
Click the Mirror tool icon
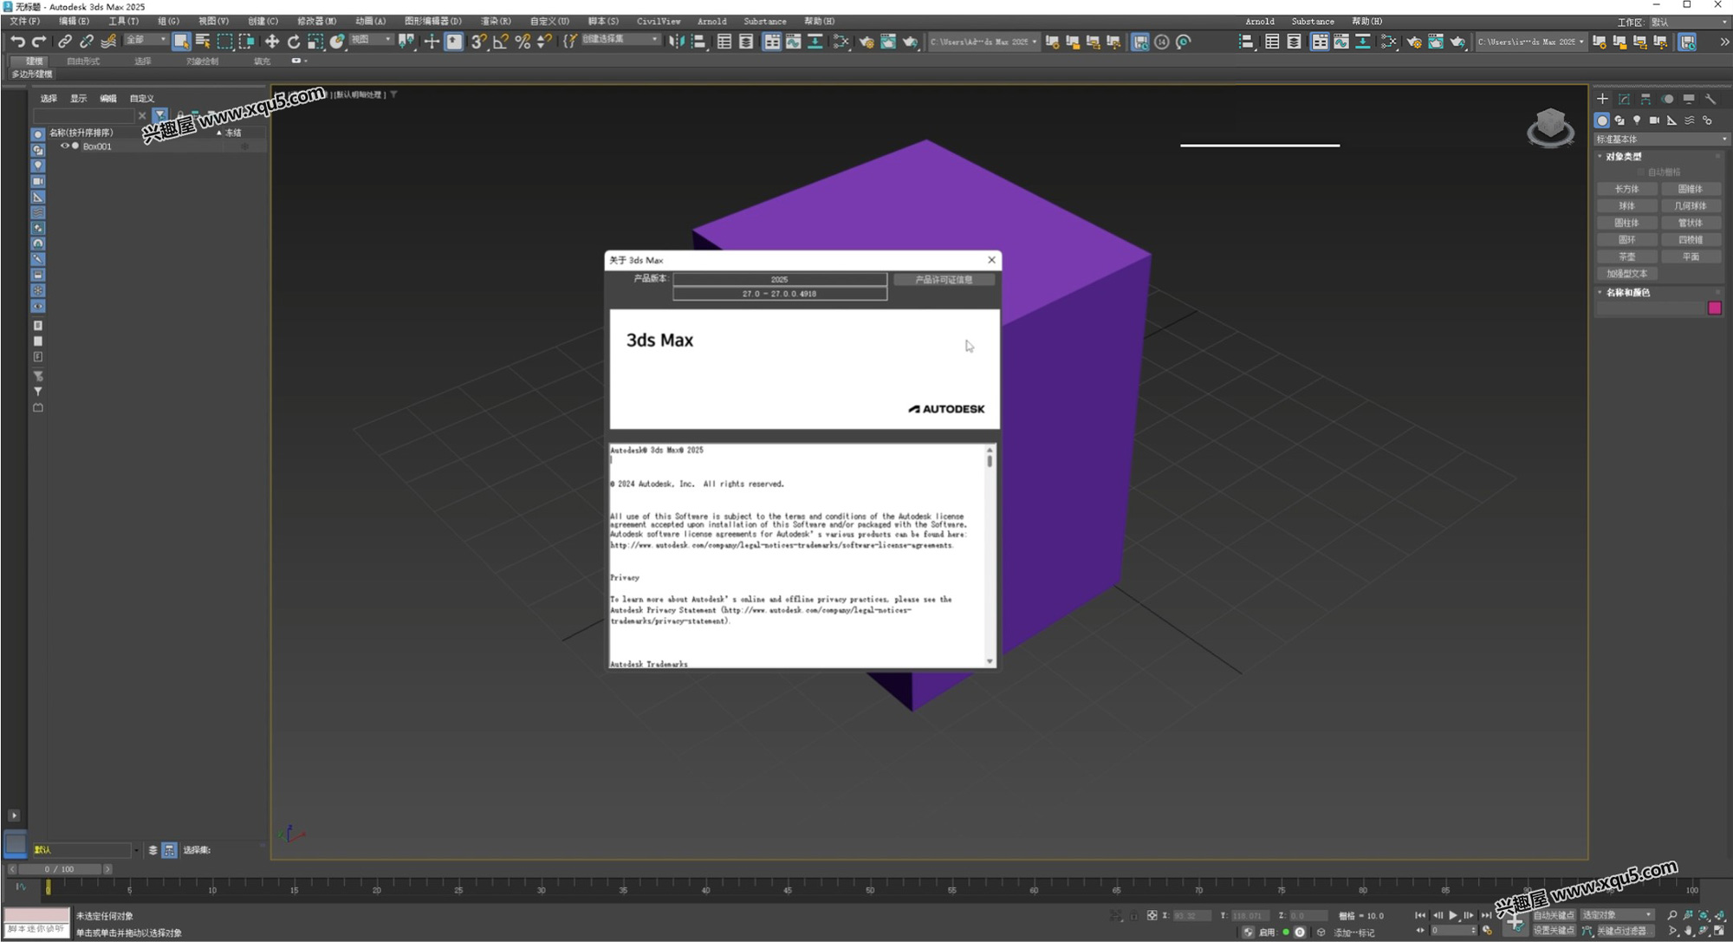click(x=676, y=42)
